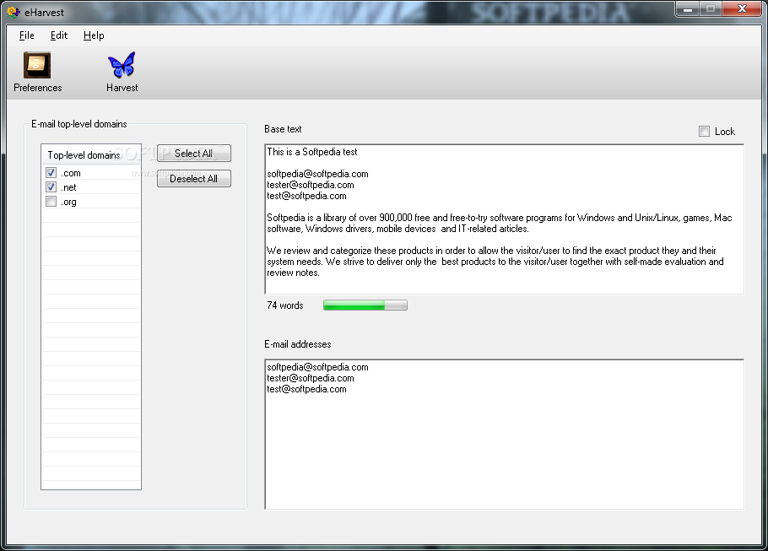Click tester@softpedia.com in Base text
The image size is (768, 551).
(x=310, y=185)
